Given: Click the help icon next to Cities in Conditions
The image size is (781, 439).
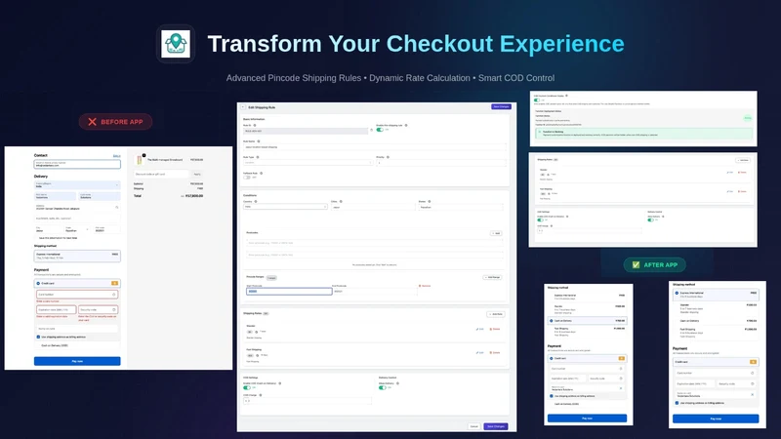Looking at the screenshot, I should point(341,202).
